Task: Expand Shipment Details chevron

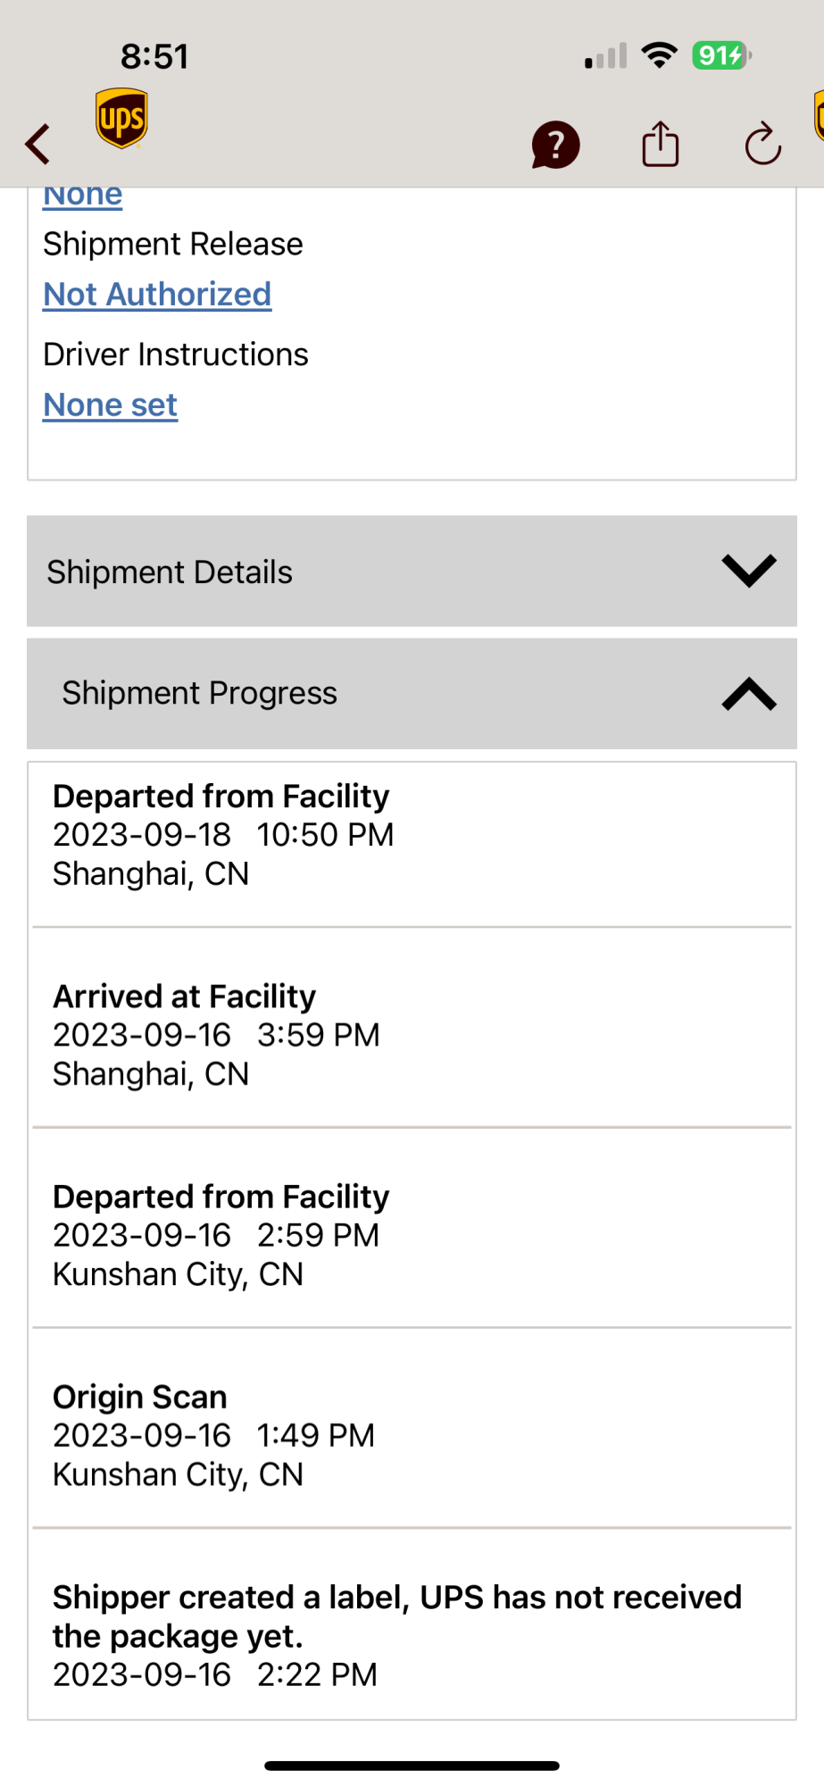Action: pyautogui.click(x=748, y=571)
